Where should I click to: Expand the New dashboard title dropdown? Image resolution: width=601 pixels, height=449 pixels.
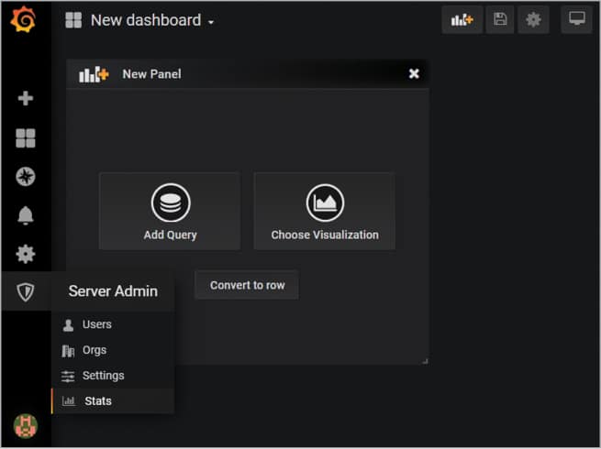pyautogui.click(x=151, y=20)
